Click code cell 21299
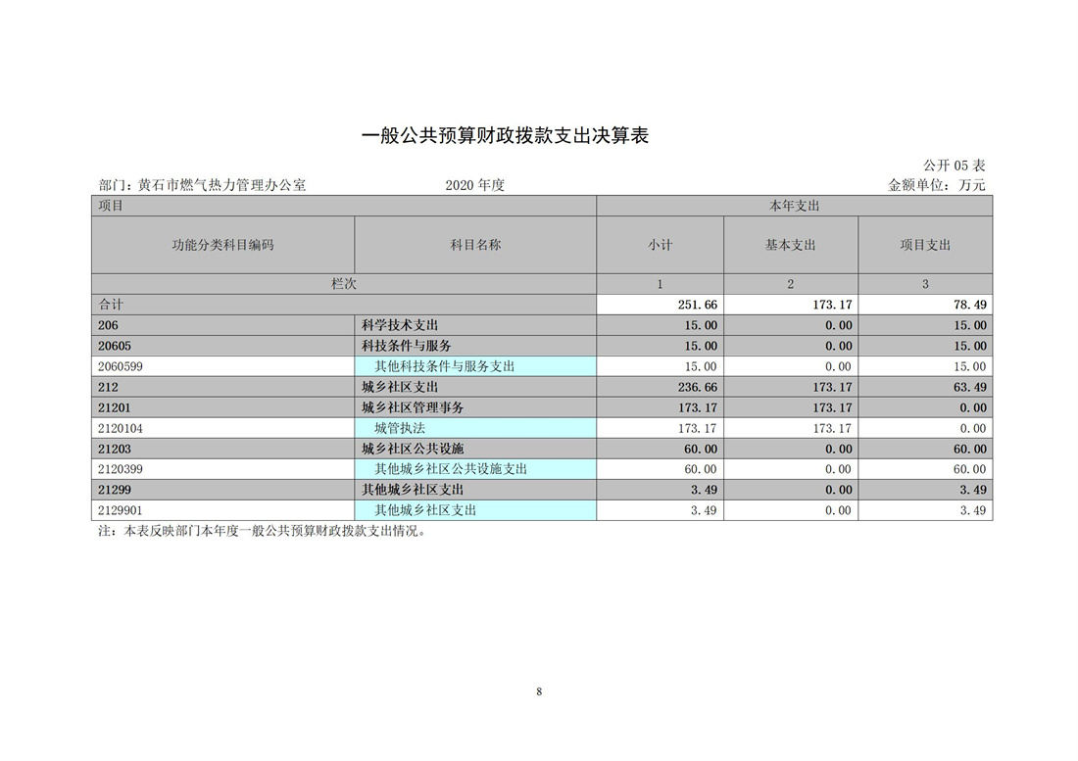This screenshot has height=761, width=1078. 222,490
